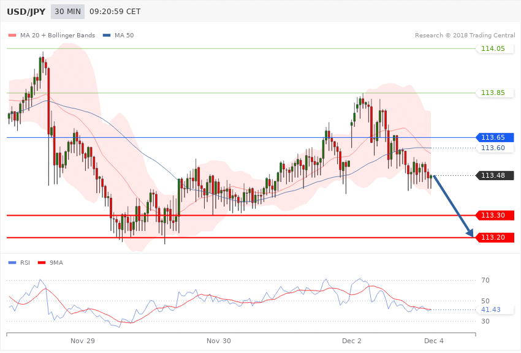
Task: Click the 113.48 current price tag
Action: pos(495,175)
